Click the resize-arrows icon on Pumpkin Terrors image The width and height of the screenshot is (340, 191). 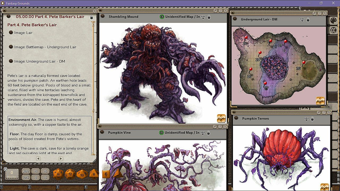325,187
